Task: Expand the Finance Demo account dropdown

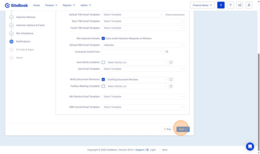Action: (202, 5)
